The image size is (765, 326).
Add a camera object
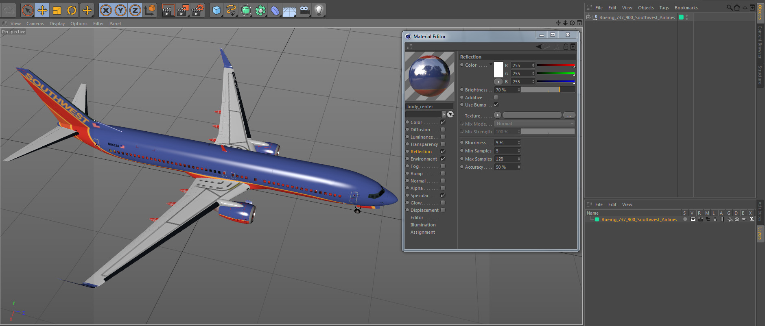(x=304, y=10)
